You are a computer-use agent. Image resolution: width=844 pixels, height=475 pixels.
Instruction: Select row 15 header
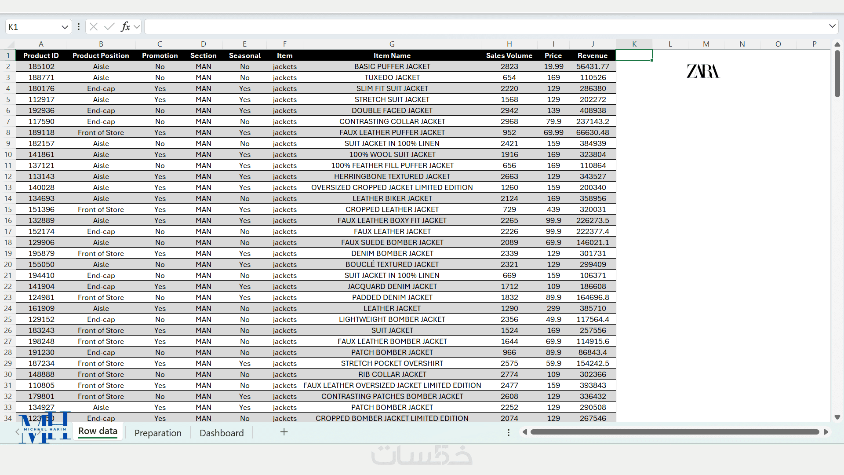click(8, 209)
